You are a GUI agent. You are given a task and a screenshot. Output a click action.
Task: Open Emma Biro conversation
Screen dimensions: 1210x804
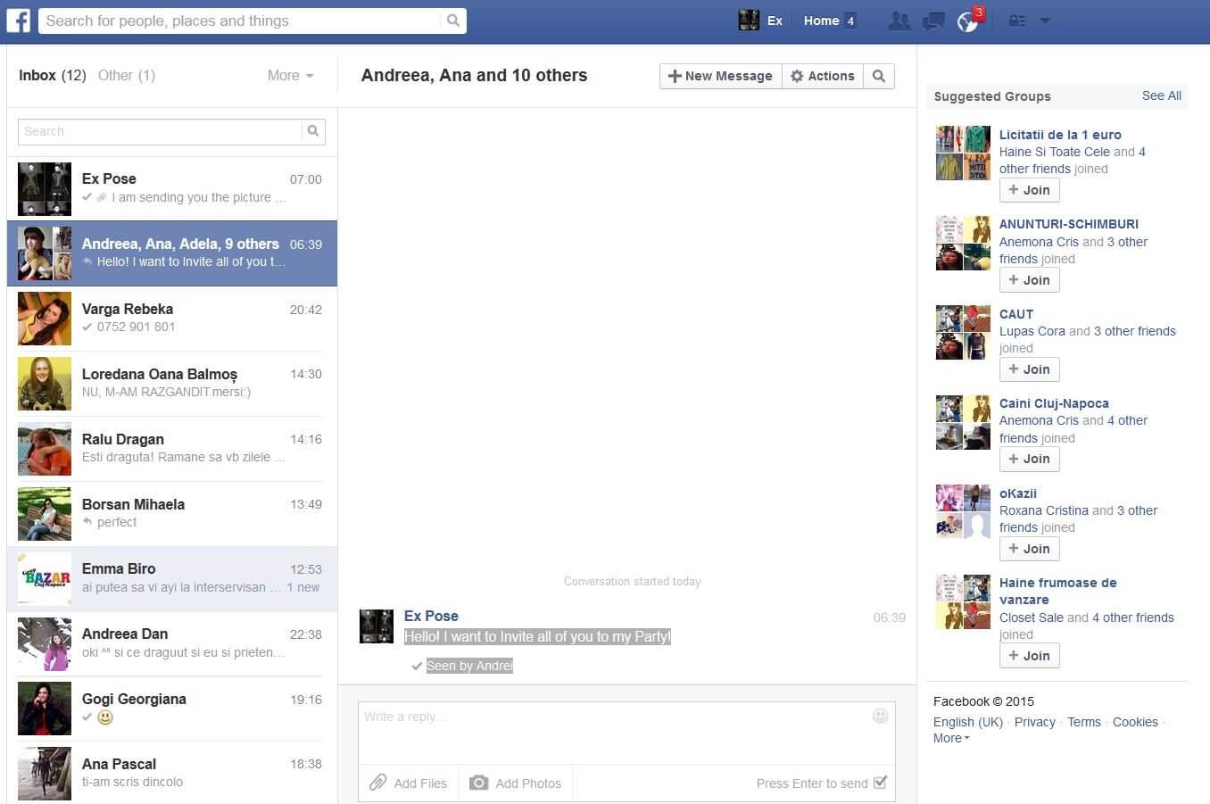pos(171,579)
